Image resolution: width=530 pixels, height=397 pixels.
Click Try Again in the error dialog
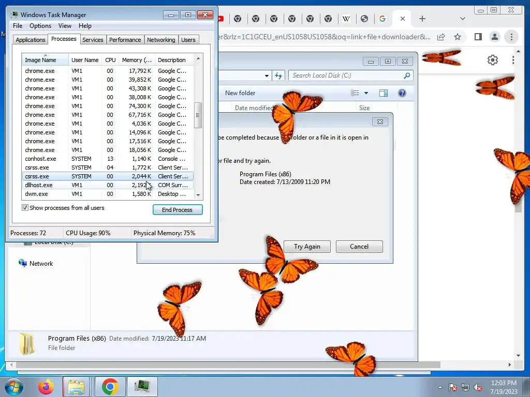click(x=307, y=247)
